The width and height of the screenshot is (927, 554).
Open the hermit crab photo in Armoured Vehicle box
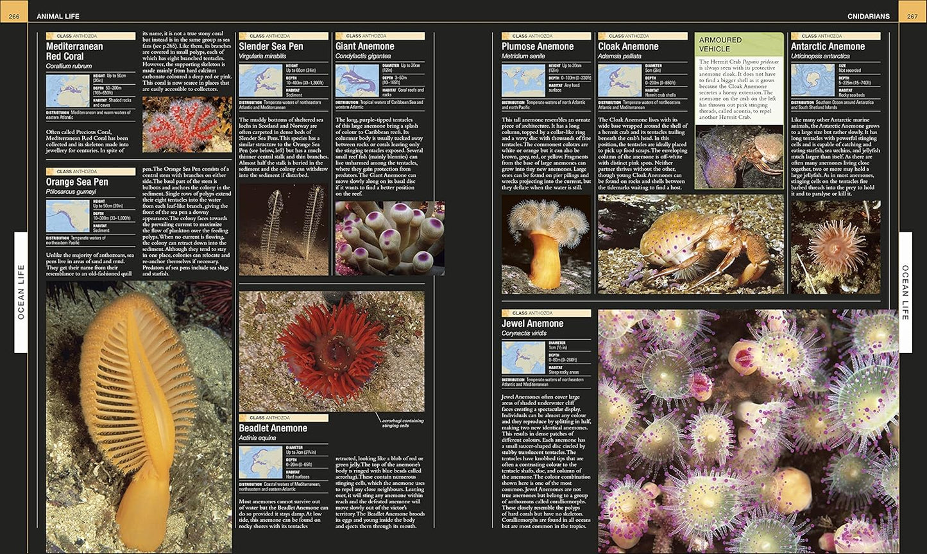pyautogui.click(x=739, y=157)
